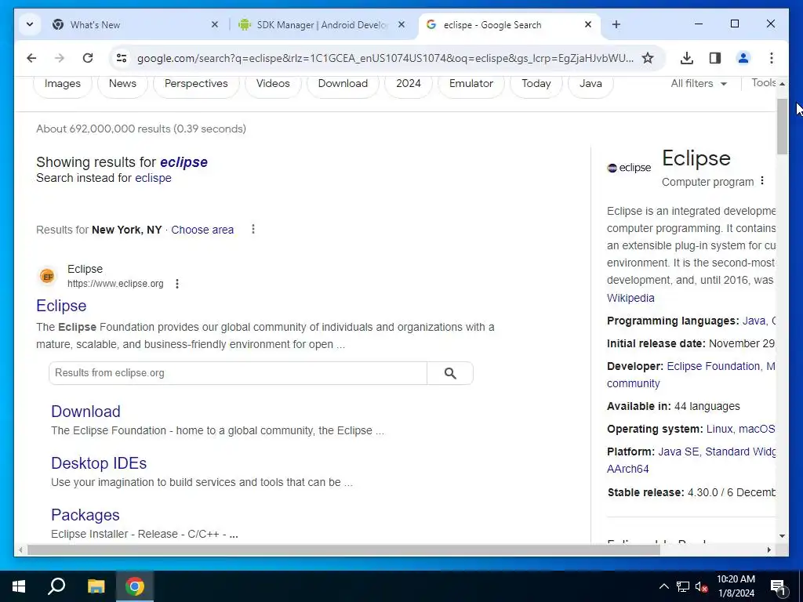Open Chrome three-dot menu
Viewport: 803px width, 602px height.
click(x=772, y=58)
